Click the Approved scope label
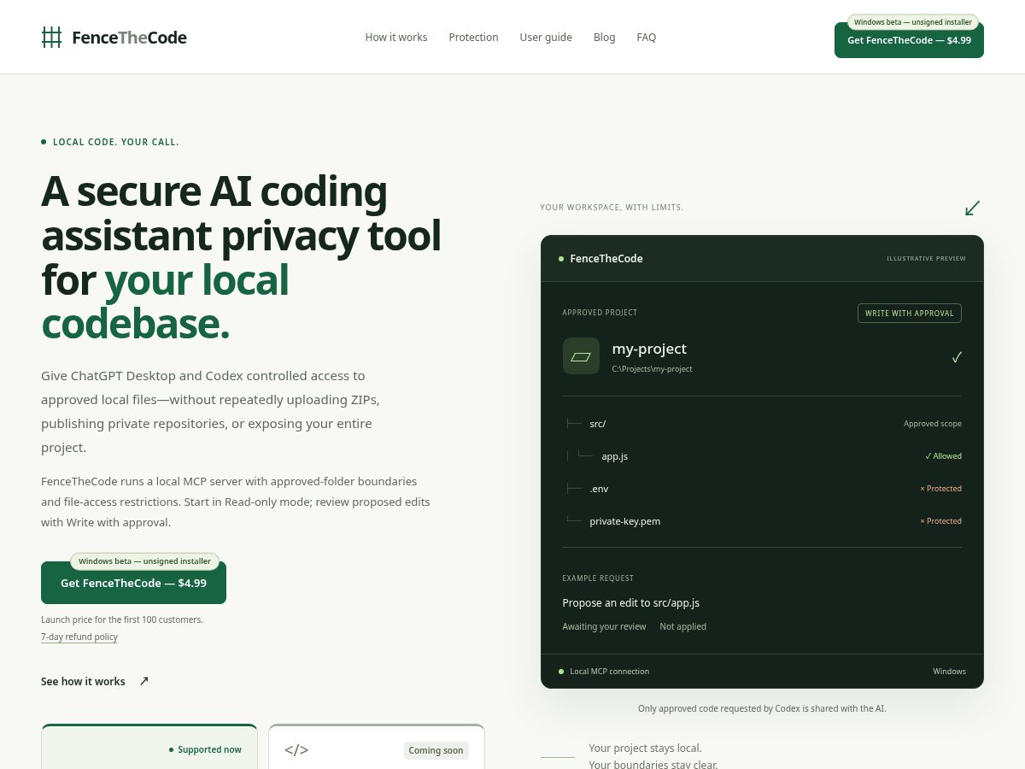1025x769 pixels. (x=933, y=424)
